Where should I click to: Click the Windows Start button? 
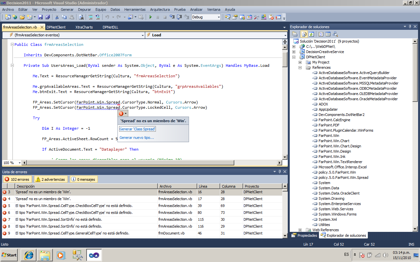click(10, 255)
